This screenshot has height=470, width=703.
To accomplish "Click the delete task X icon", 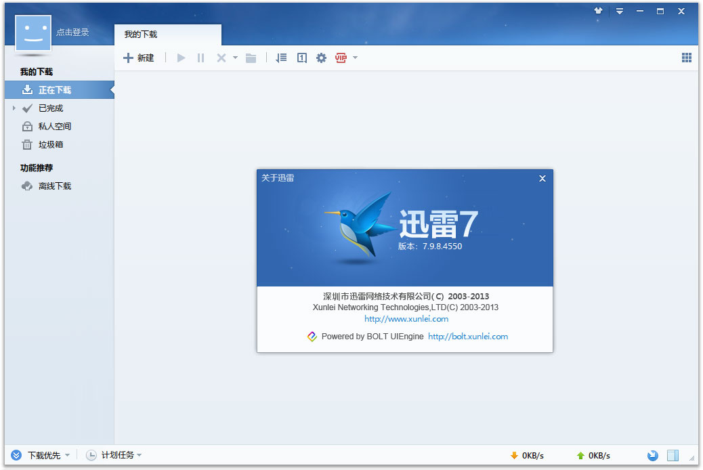I will click(x=219, y=58).
